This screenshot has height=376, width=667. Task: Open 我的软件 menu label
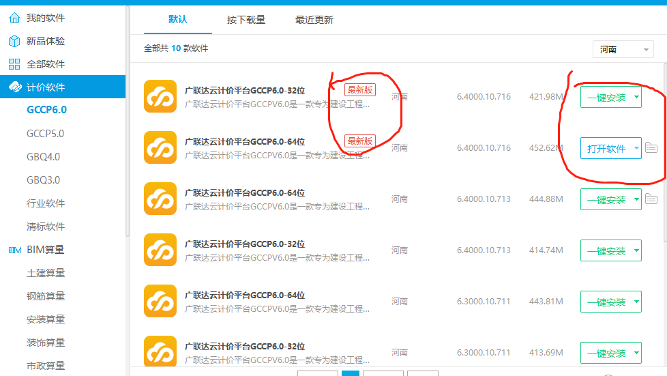tap(46, 18)
